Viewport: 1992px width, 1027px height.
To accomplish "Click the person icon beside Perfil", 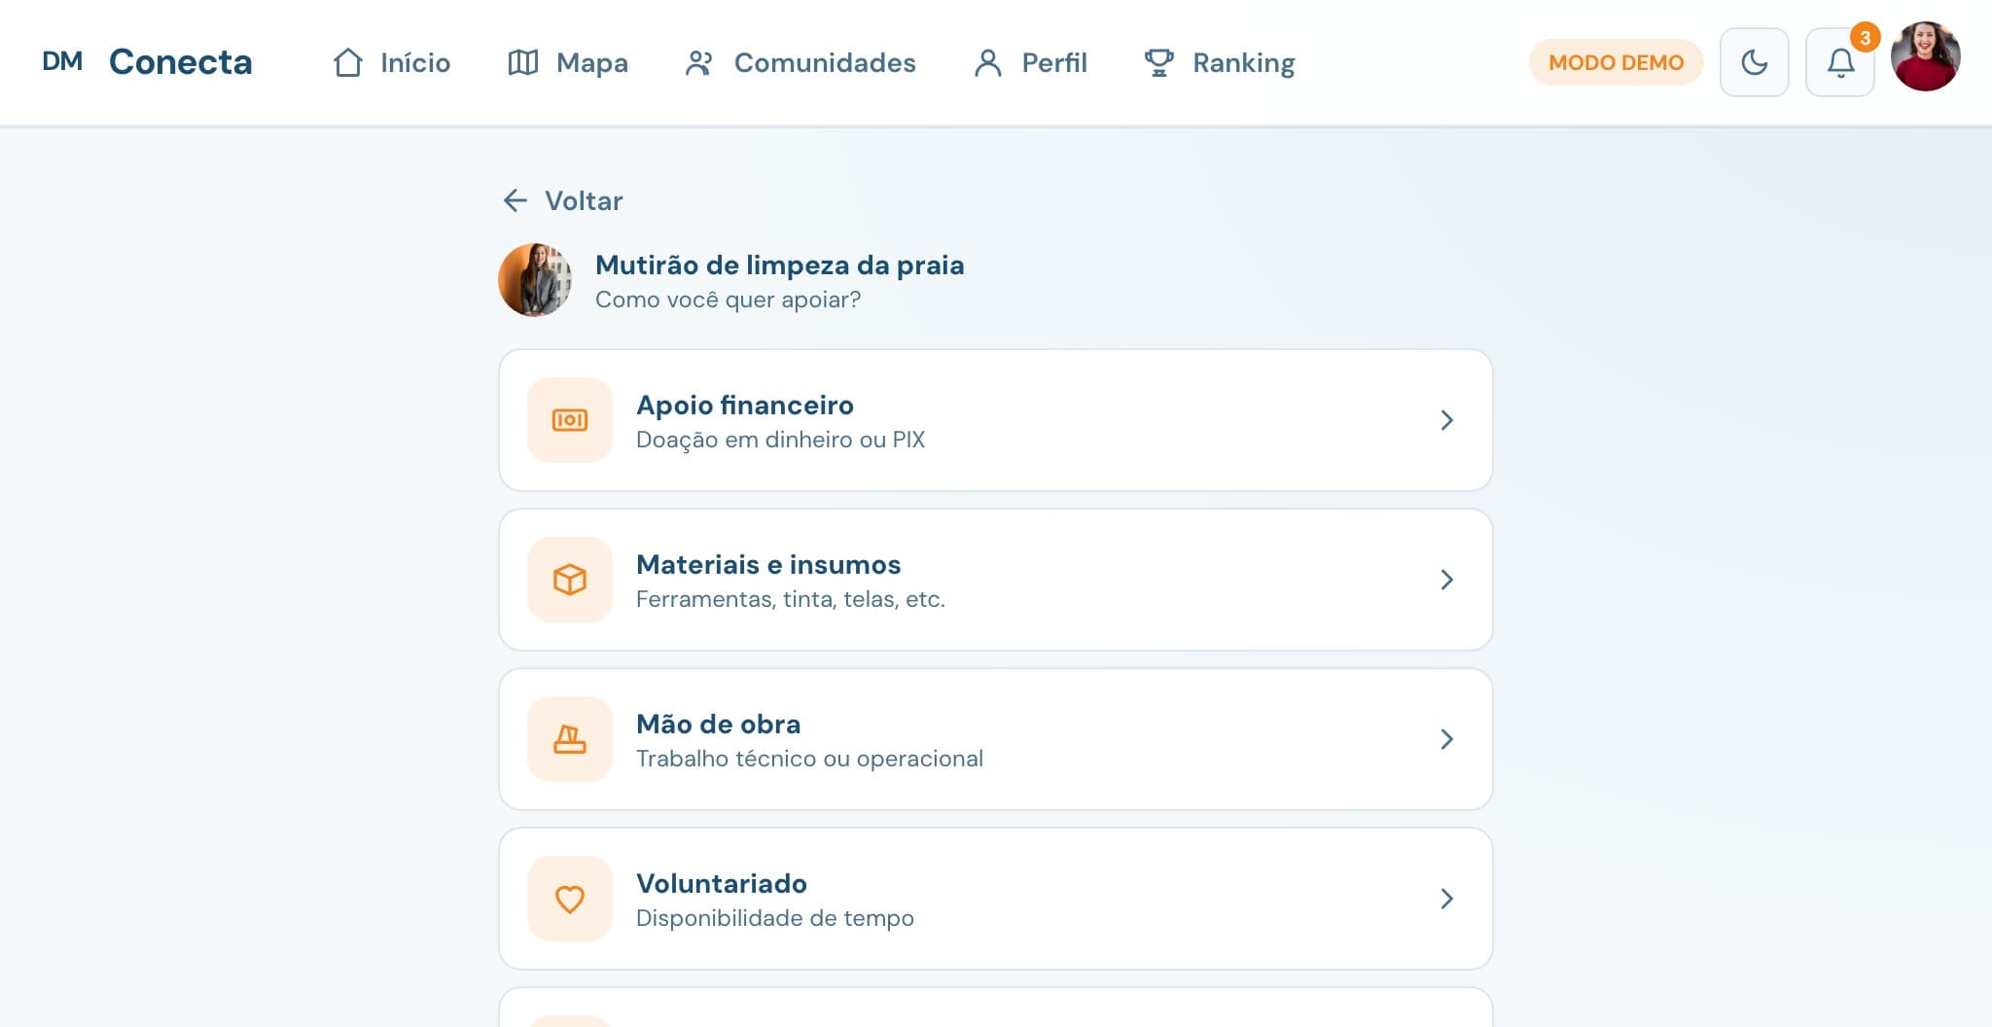I will coord(988,62).
